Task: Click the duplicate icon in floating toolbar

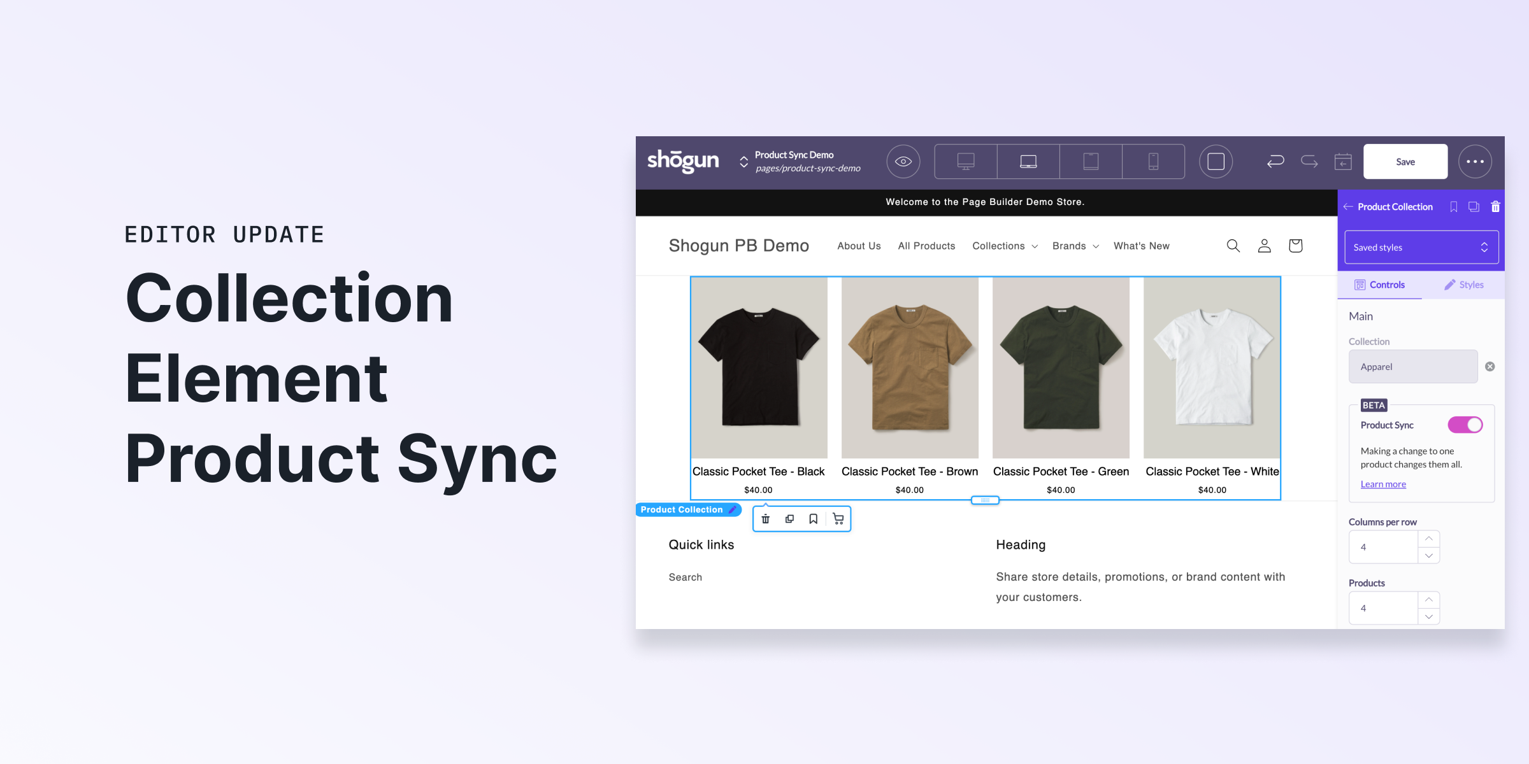Action: (x=789, y=519)
